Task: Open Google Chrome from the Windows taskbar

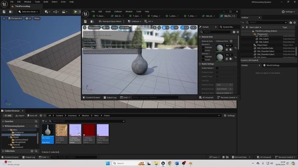Action: pos(169,163)
